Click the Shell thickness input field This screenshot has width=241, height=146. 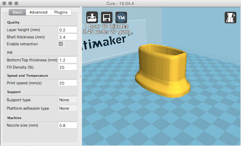pyautogui.click(x=67, y=37)
